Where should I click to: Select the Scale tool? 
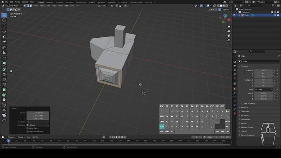coord(4,36)
